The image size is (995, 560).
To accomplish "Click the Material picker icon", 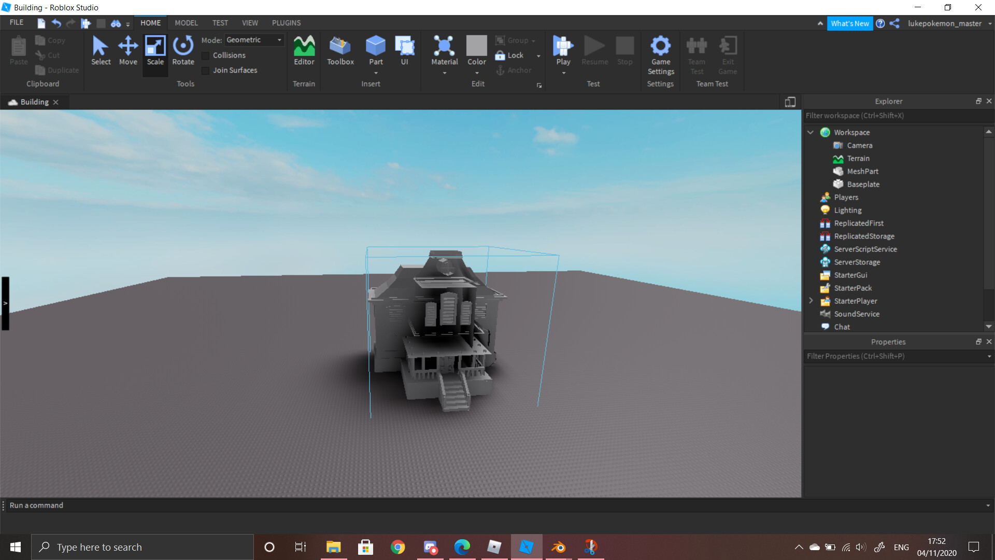I will click(x=444, y=46).
